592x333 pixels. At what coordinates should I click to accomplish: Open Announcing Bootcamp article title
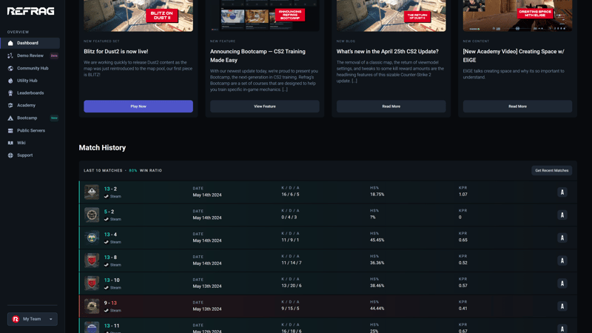coord(258,55)
